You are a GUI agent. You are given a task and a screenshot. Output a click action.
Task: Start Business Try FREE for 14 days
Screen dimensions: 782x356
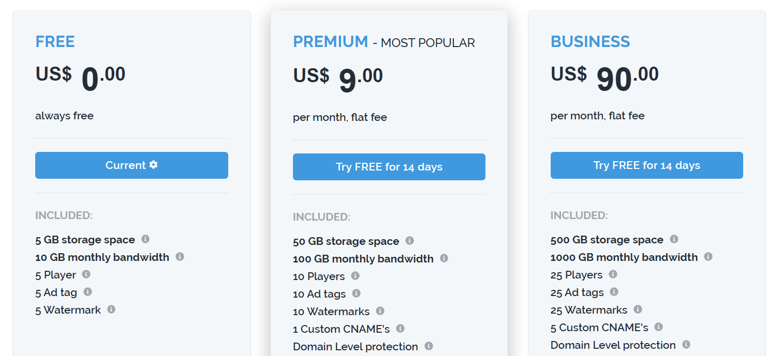(646, 165)
